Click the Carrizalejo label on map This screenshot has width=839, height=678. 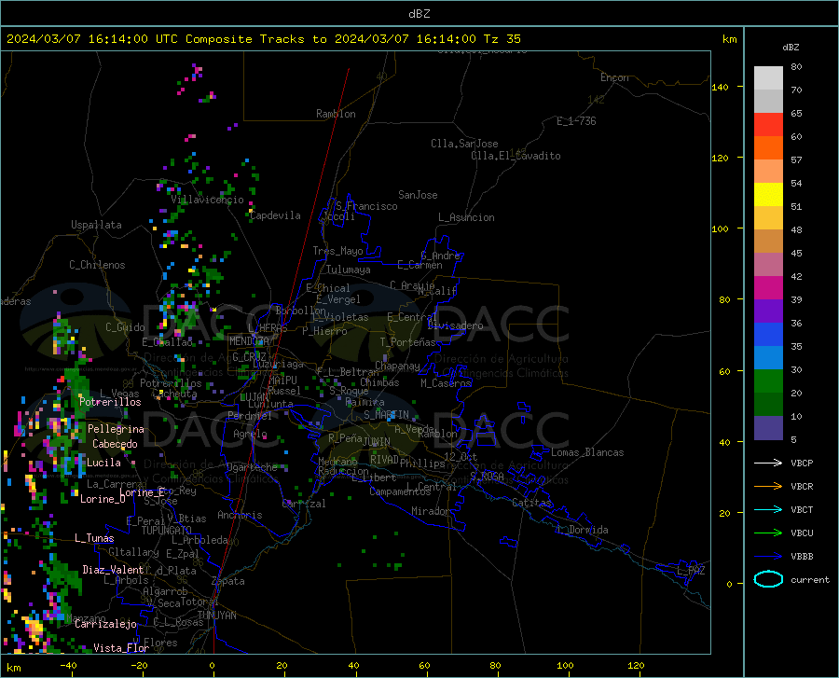click(106, 624)
